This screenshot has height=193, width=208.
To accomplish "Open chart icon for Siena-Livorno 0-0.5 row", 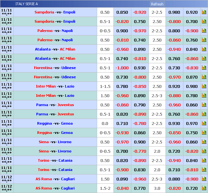I will coord(204,151).
